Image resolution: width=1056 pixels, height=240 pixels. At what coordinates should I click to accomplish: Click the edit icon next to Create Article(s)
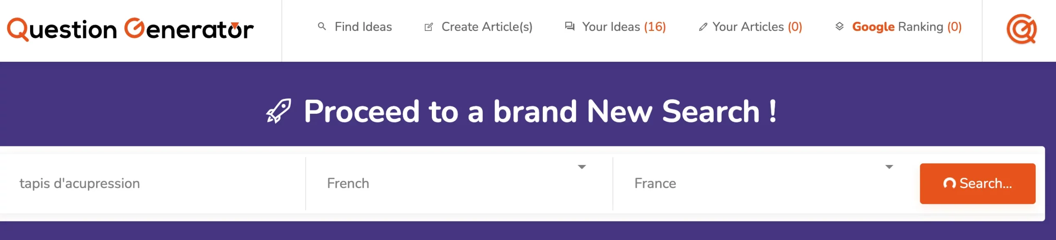coord(429,27)
